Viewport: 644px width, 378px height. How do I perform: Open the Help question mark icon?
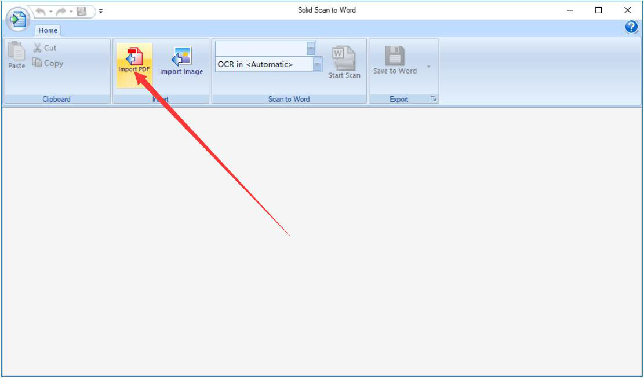[631, 27]
